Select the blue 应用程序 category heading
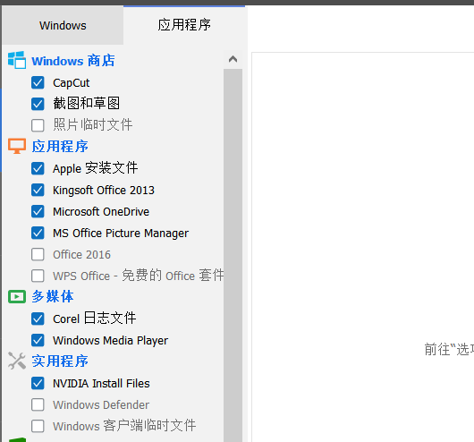The image size is (474, 442). (60, 147)
